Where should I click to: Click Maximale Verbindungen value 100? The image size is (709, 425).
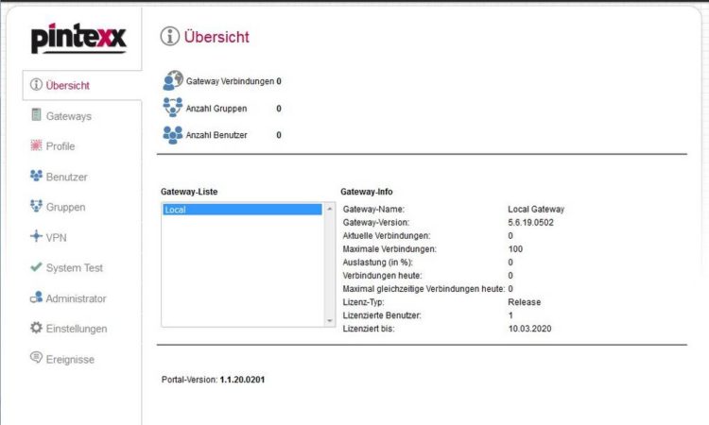click(x=515, y=248)
